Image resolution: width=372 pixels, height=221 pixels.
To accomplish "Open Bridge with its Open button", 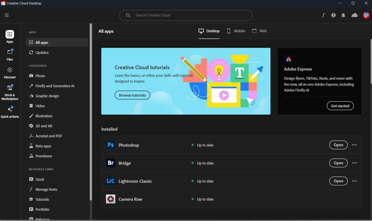I will click(338, 163).
